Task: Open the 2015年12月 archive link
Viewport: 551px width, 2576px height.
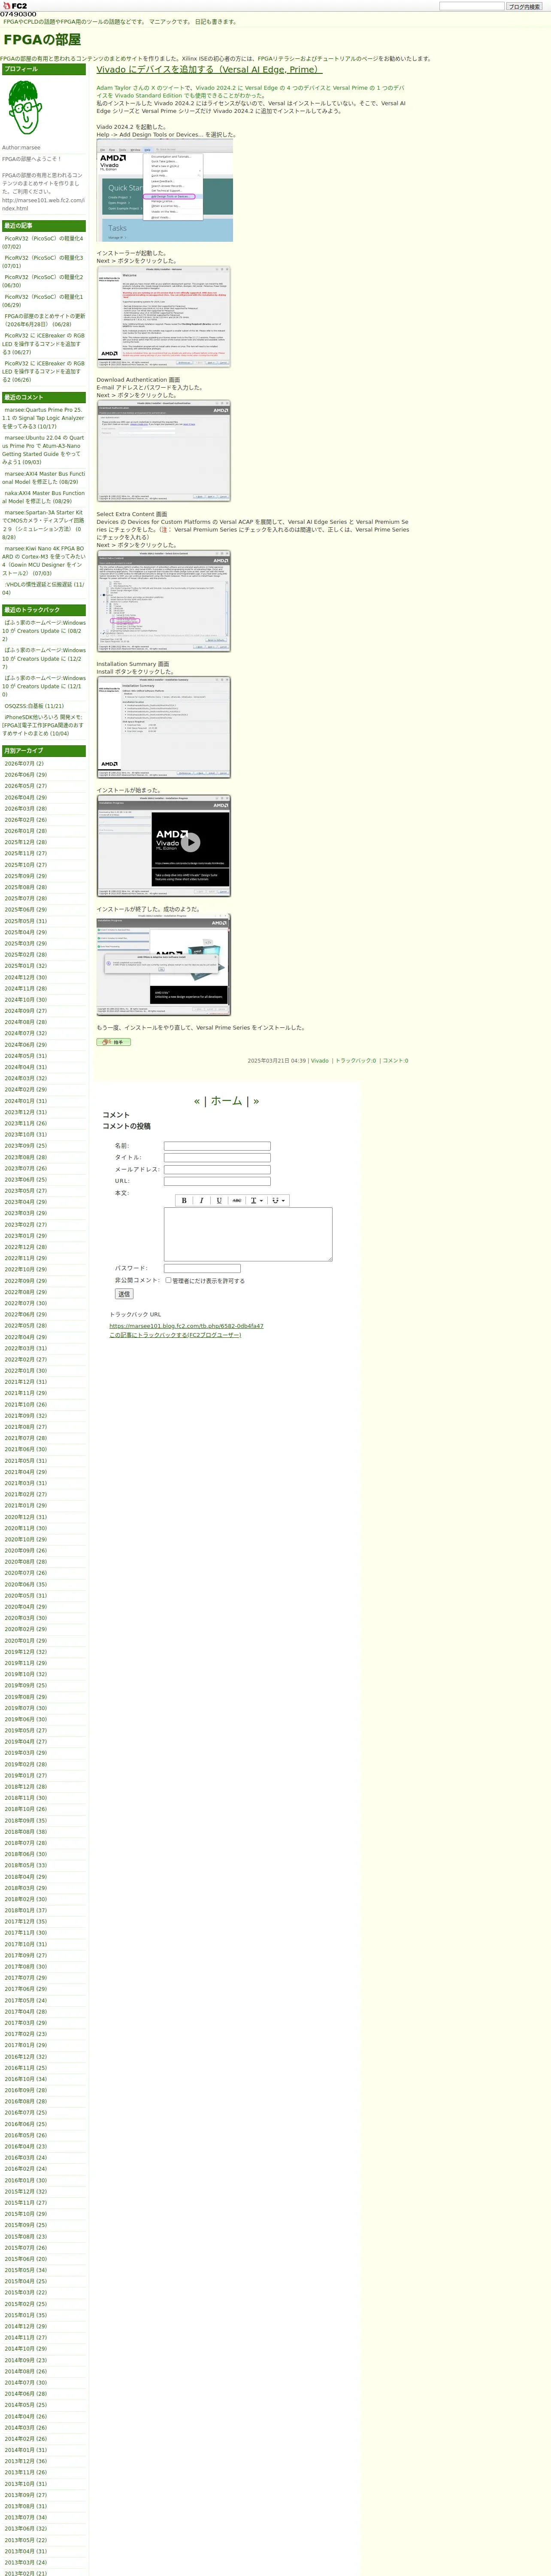Action: [x=26, y=2191]
